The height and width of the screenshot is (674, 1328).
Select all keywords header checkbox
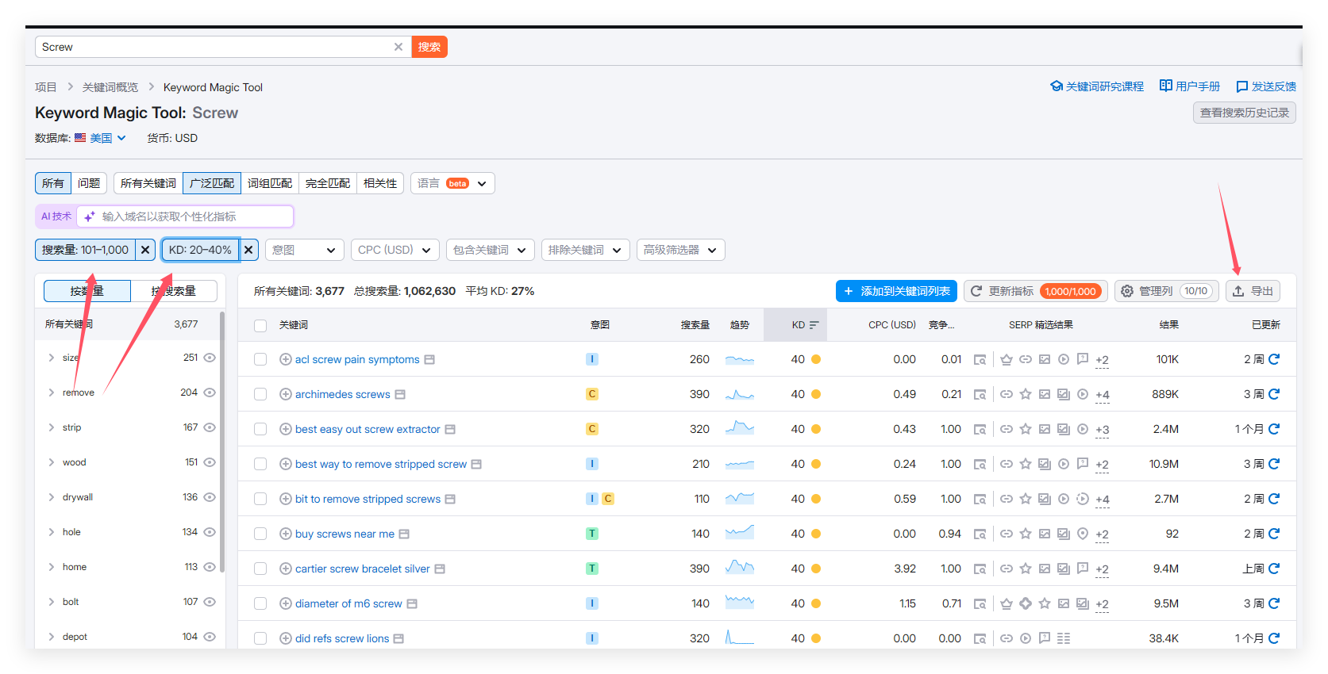(x=260, y=325)
